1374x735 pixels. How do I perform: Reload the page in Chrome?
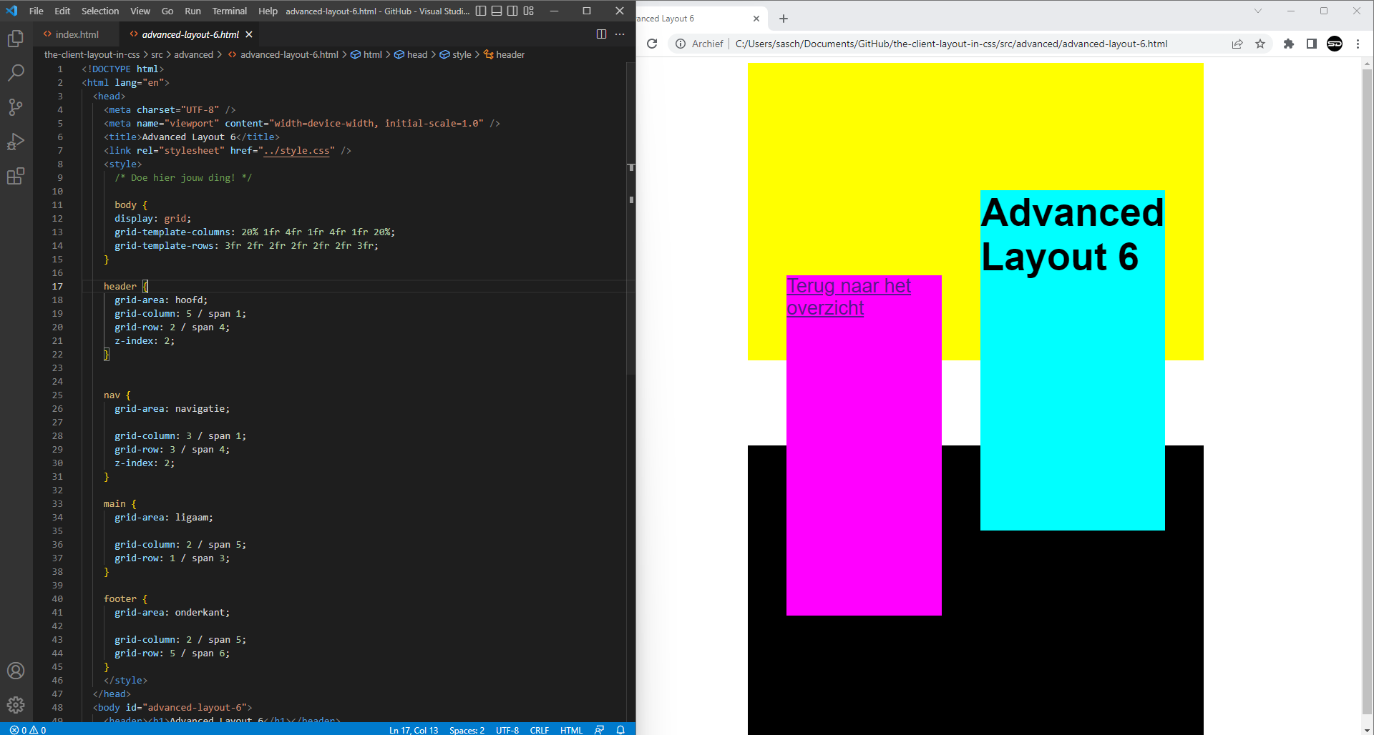coord(652,44)
